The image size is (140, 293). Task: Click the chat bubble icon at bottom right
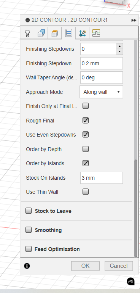[x=130, y=281]
